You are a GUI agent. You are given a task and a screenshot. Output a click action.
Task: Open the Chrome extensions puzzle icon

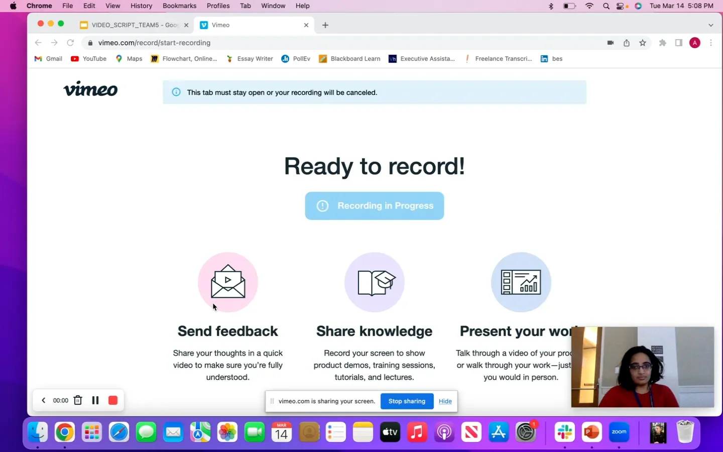click(x=663, y=43)
